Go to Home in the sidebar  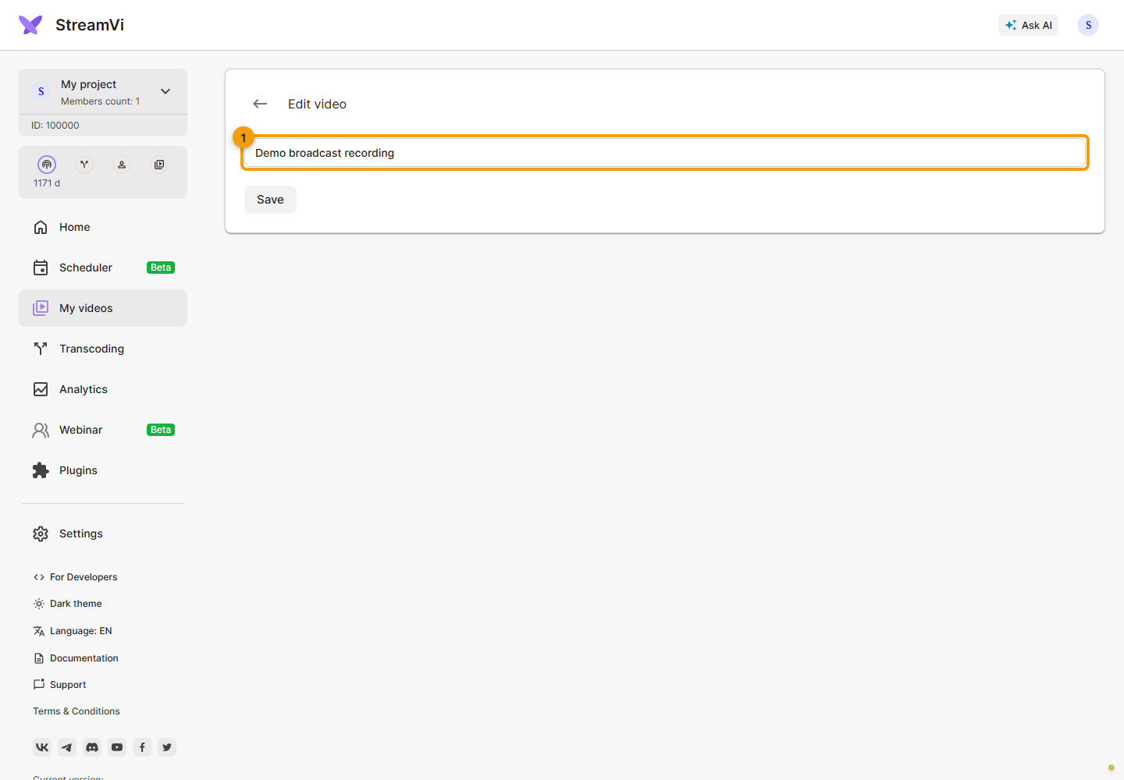103,227
